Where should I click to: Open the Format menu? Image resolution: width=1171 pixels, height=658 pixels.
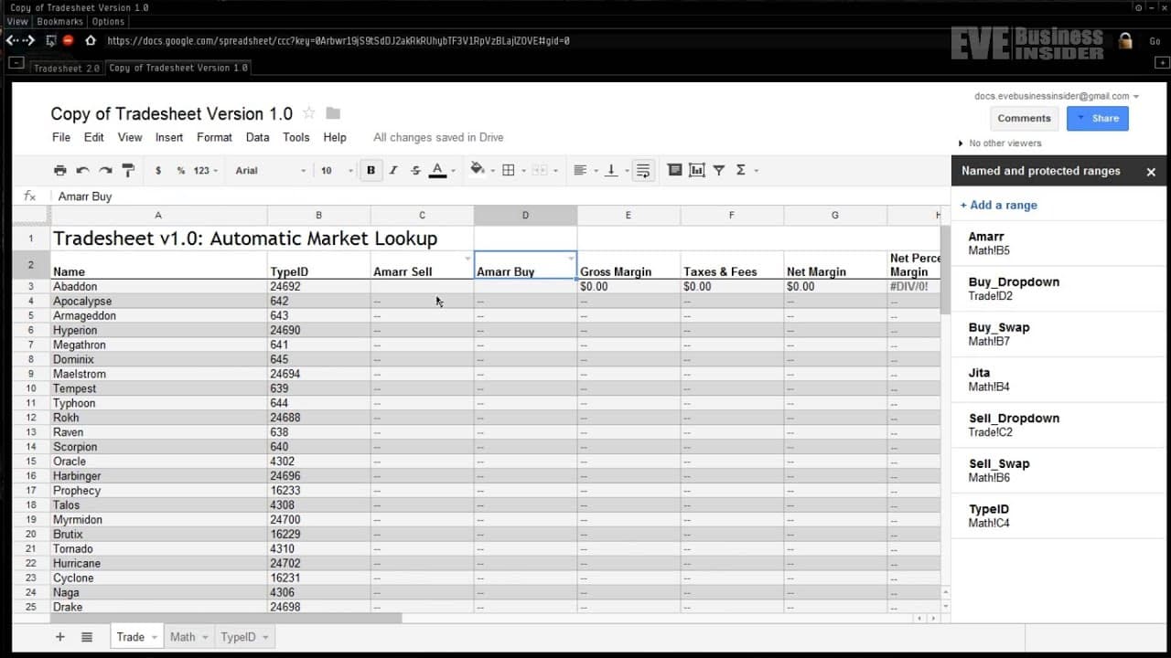[x=214, y=137]
